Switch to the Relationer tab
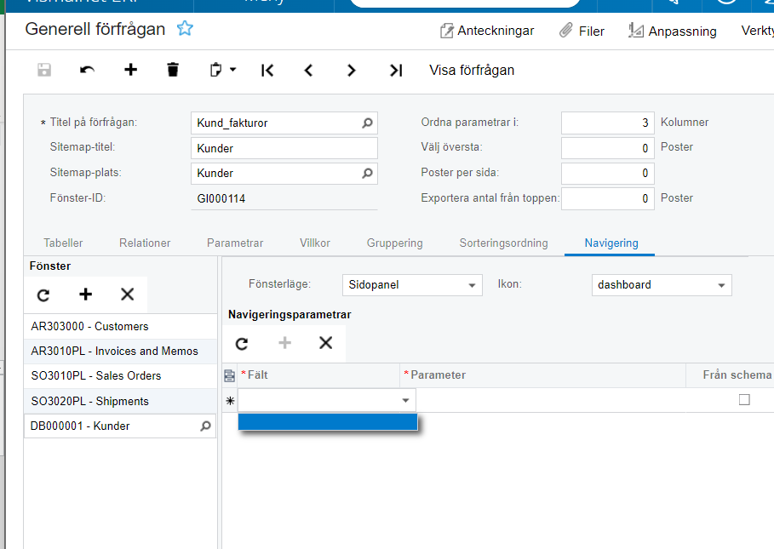The height and width of the screenshot is (549, 774). pyautogui.click(x=145, y=243)
